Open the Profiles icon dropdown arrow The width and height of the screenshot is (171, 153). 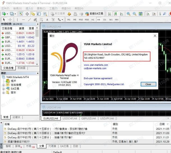point(15,14)
